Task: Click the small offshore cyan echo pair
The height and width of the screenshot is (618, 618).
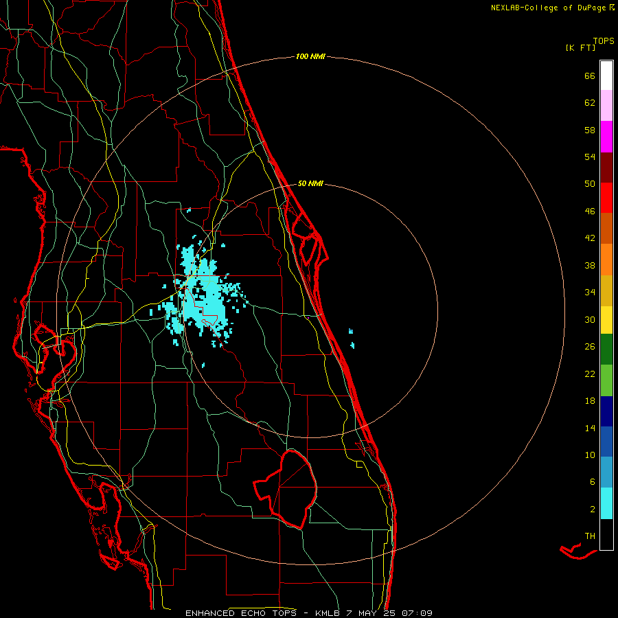Action: click(x=352, y=339)
